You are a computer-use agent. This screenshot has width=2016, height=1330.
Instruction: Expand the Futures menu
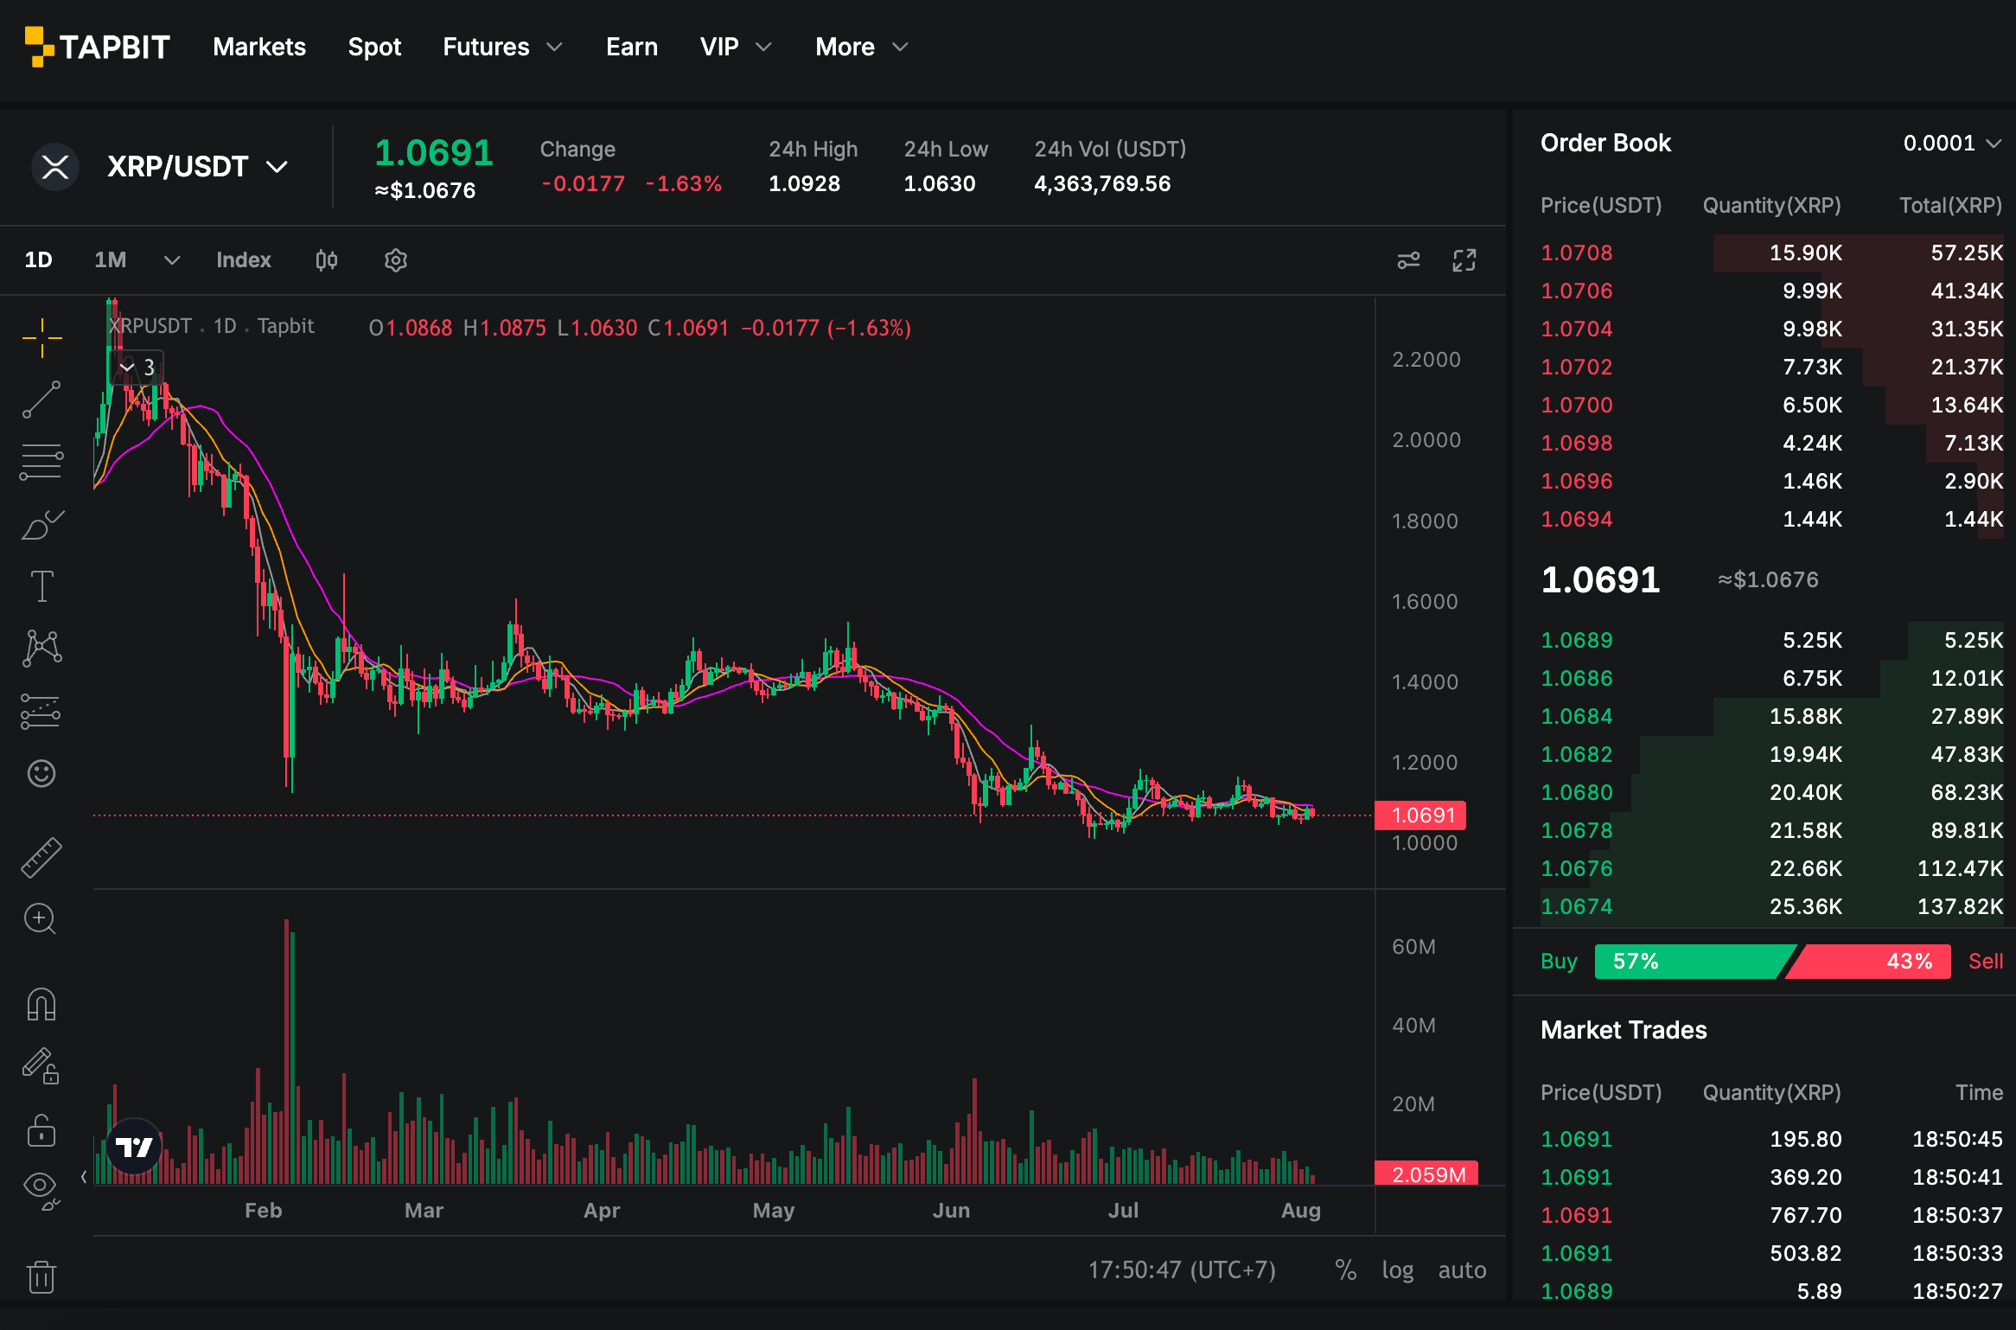point(502,47)
